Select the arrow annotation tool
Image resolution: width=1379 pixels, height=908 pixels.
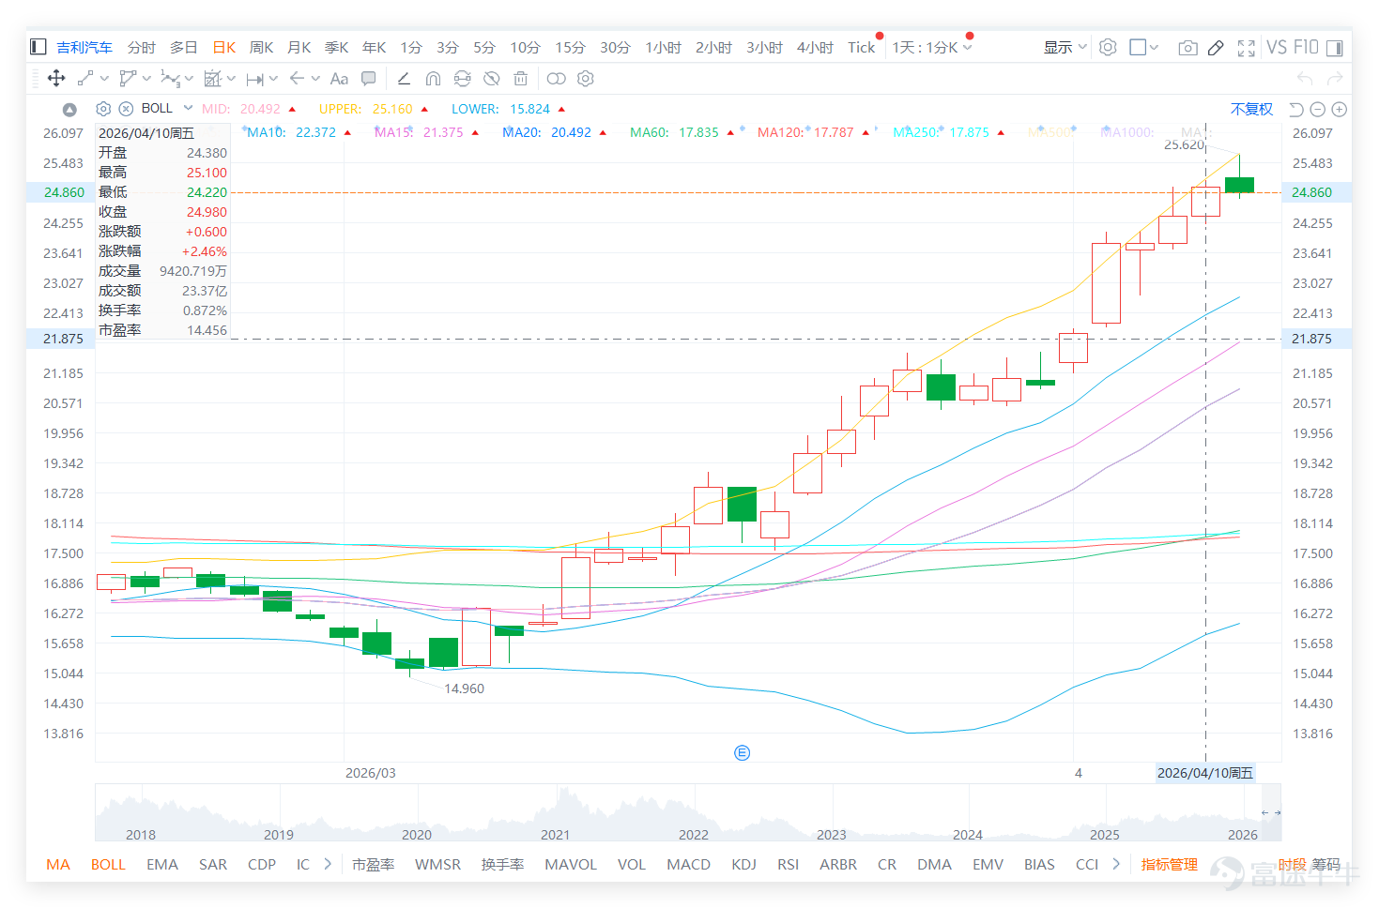click(x=297, y=79)
